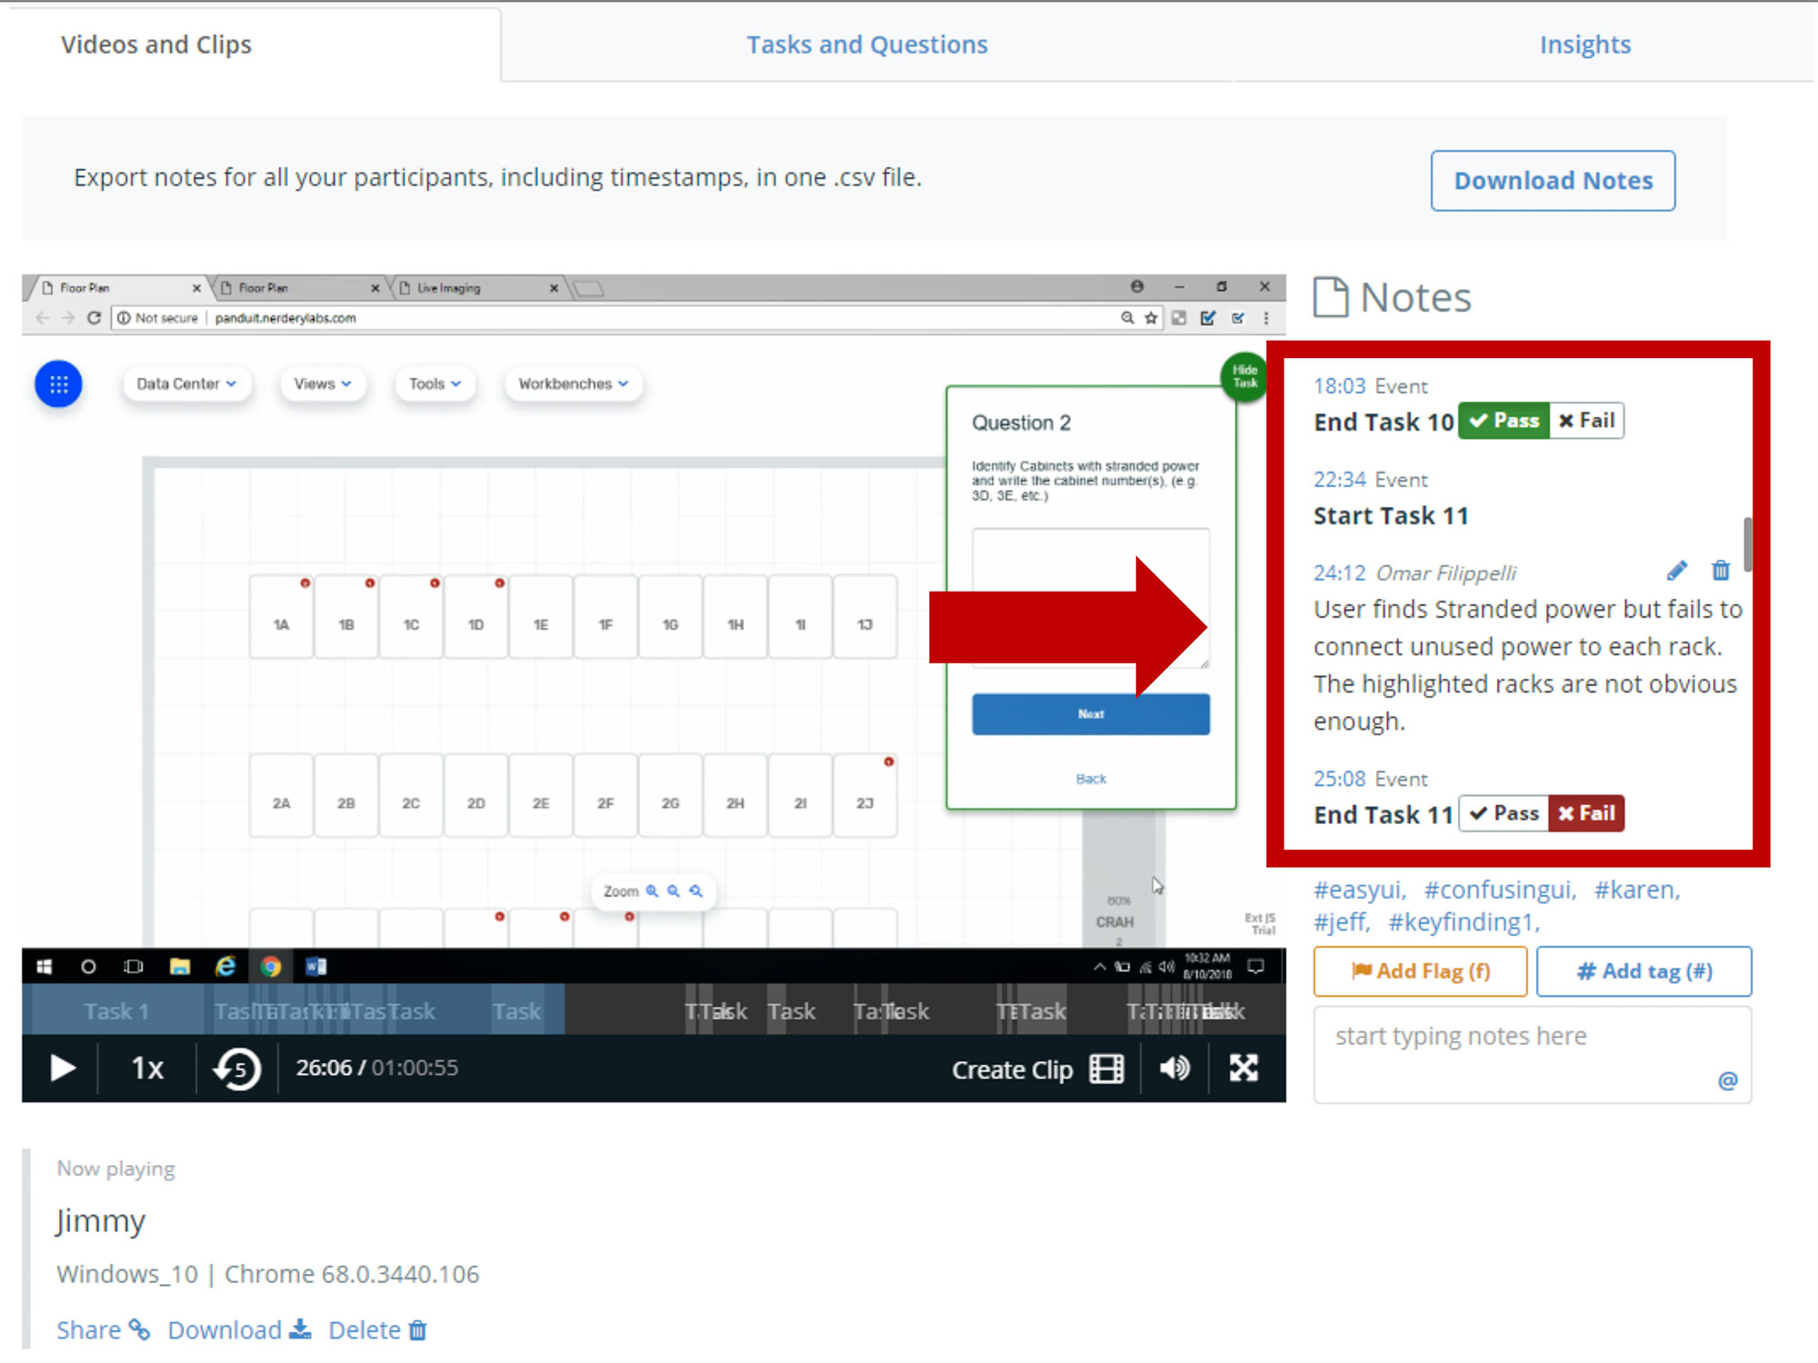Click the notes typing field
Image resolution: width=1818 pixels, height=1363 pixels.
point(1533,1054)
